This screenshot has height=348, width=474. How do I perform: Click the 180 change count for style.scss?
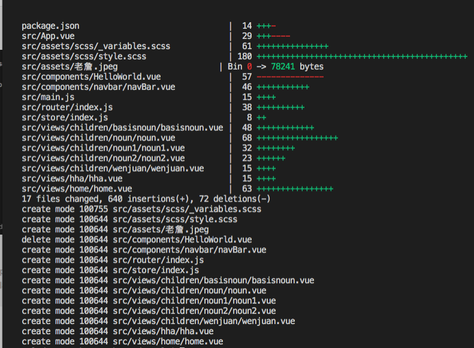(244, 56)
